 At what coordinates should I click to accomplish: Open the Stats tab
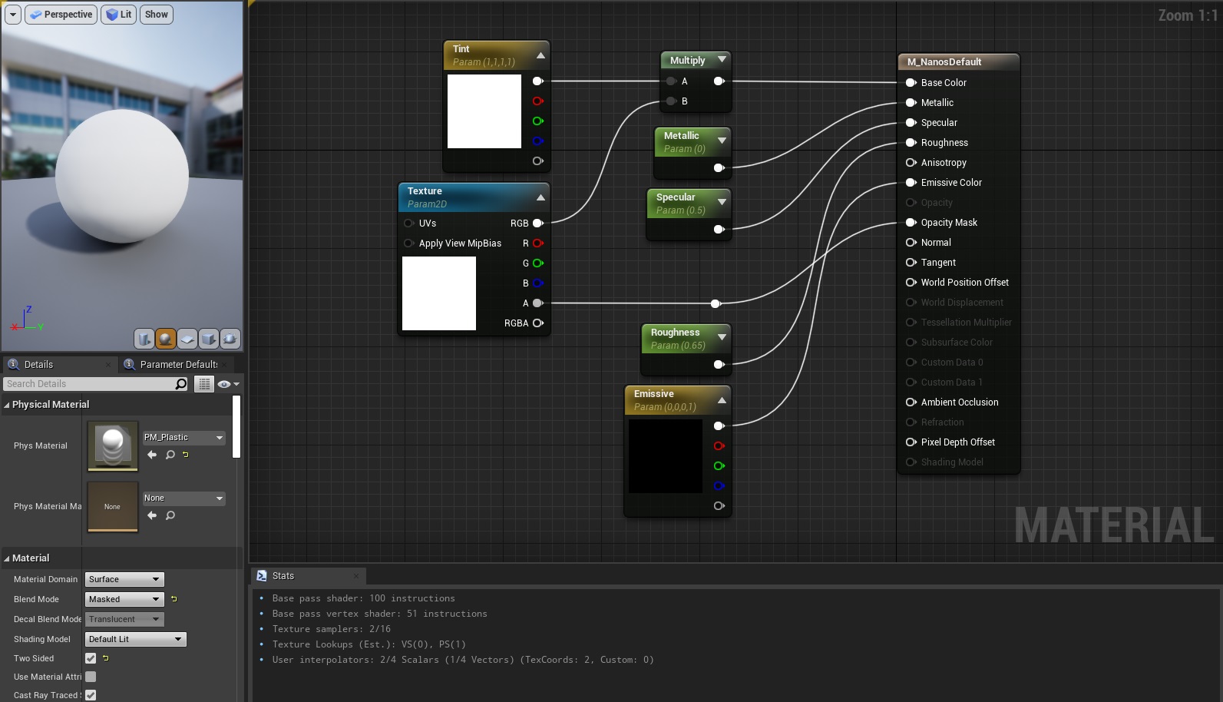(283, 576)
